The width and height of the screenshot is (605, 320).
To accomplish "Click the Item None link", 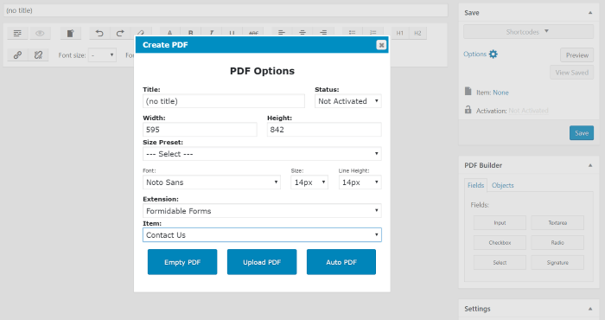I will click(500, 93).
